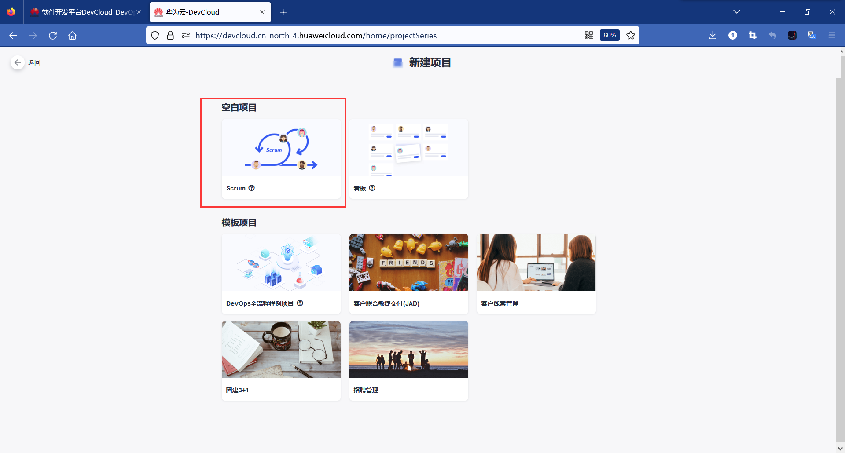Open the downloads panel

pyautogui.click(x=713, y=36)
